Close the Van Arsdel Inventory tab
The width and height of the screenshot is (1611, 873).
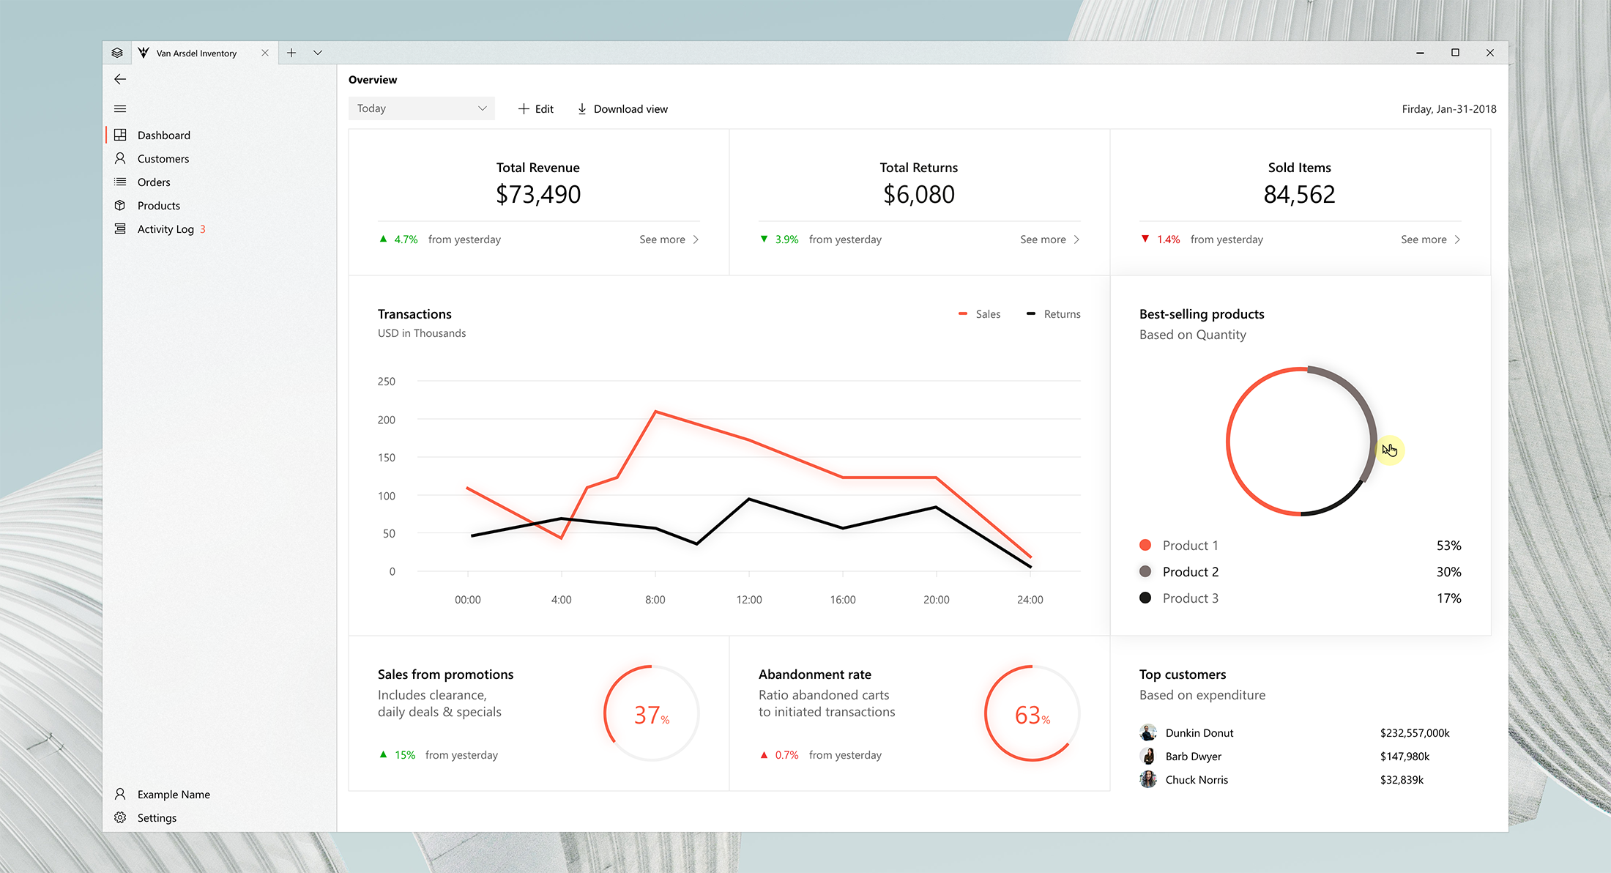tap(265, 53)
